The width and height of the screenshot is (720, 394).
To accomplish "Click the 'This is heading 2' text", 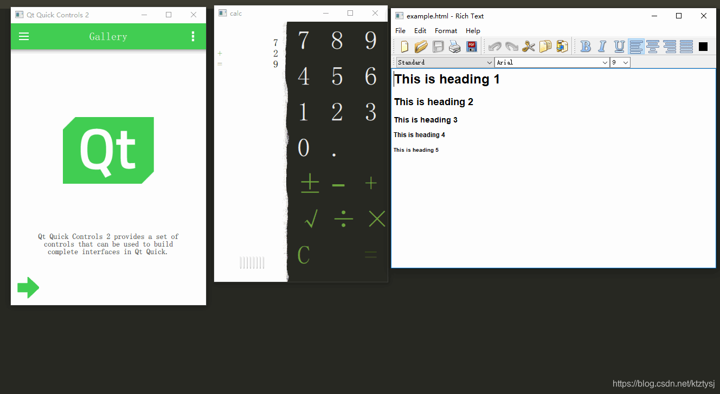I will (x=434, y=102).
